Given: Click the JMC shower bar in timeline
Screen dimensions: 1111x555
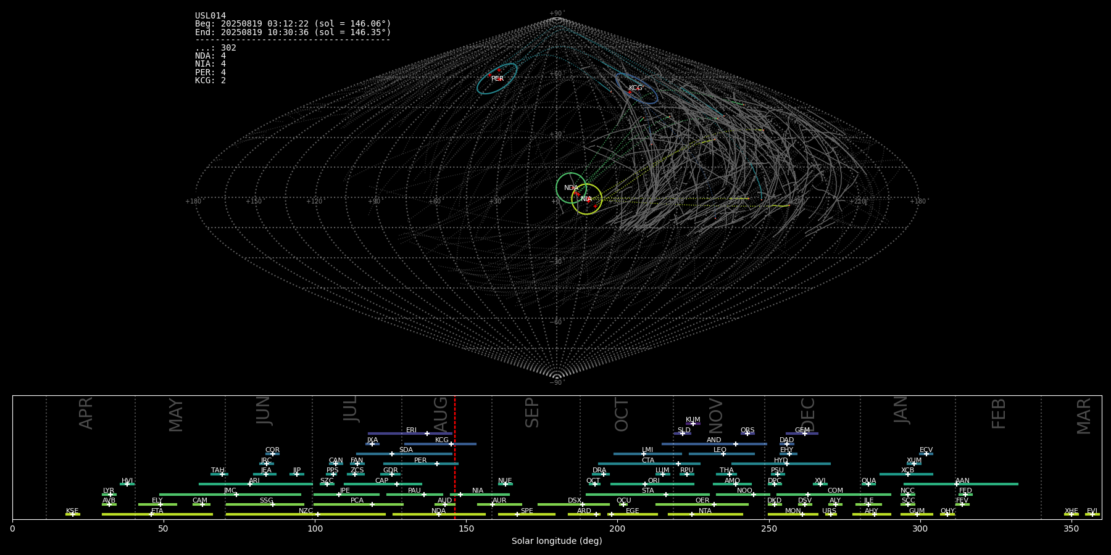Looking at the screenshot, I should [230, 495].
